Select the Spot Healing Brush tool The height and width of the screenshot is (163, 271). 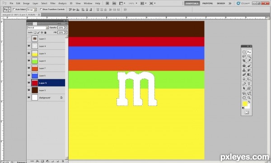(x=244, y=66)
